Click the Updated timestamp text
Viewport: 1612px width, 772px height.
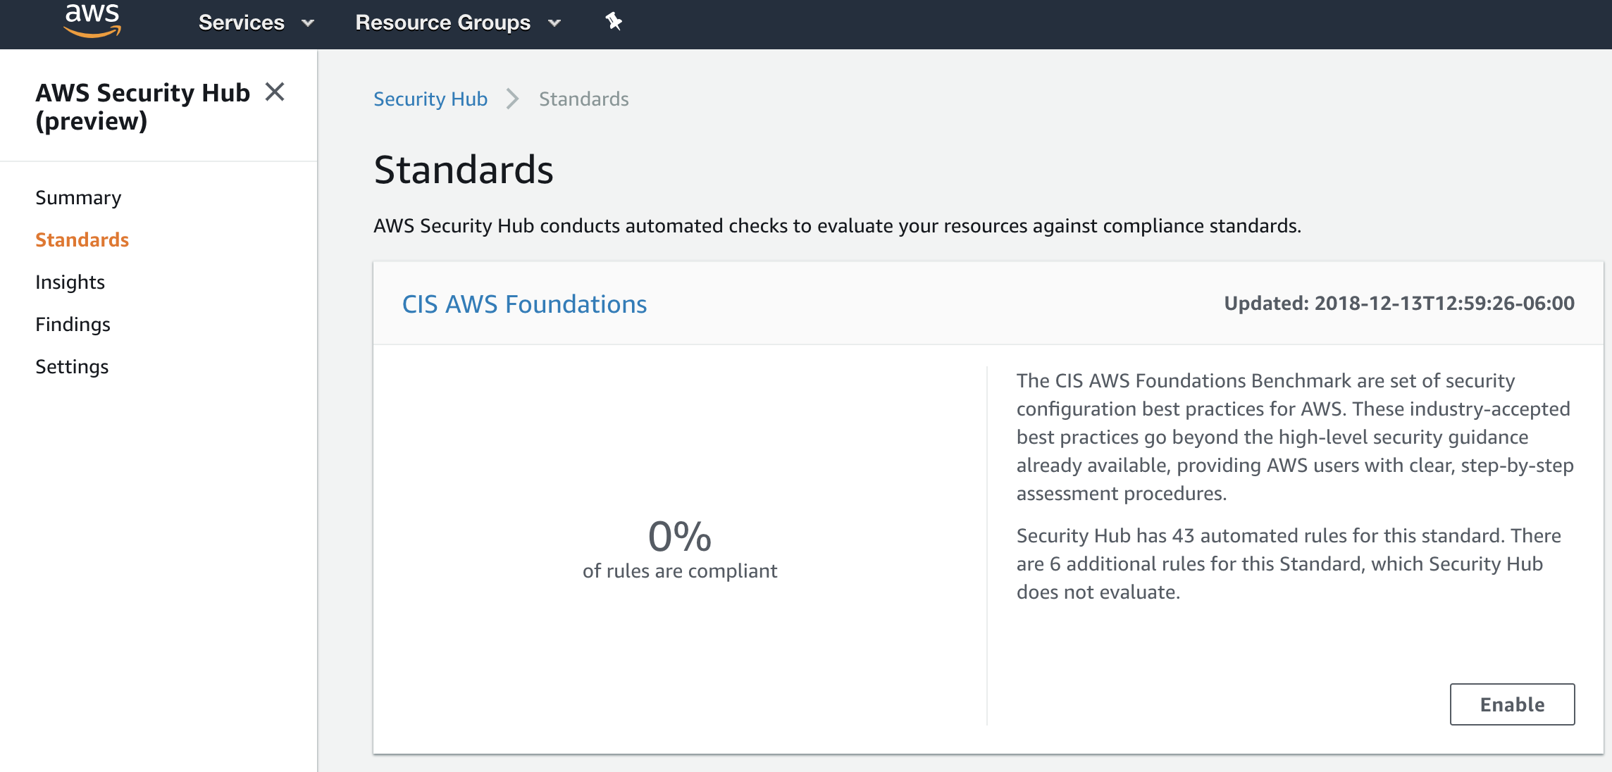tap(1399, 303)
